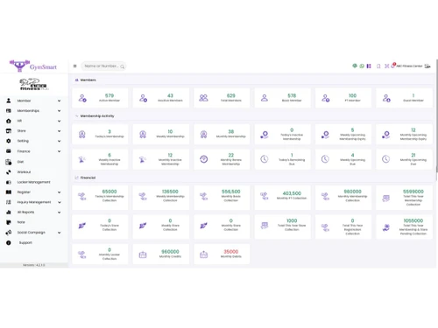Click the value '960000' Monthly Credits

point(170,252)
